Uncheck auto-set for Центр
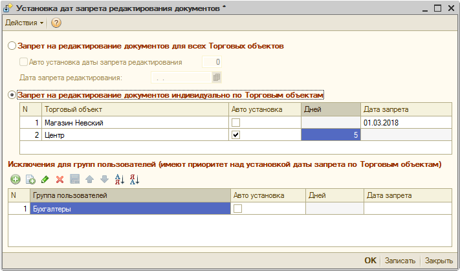460x271 pixels. click(236, 135)
